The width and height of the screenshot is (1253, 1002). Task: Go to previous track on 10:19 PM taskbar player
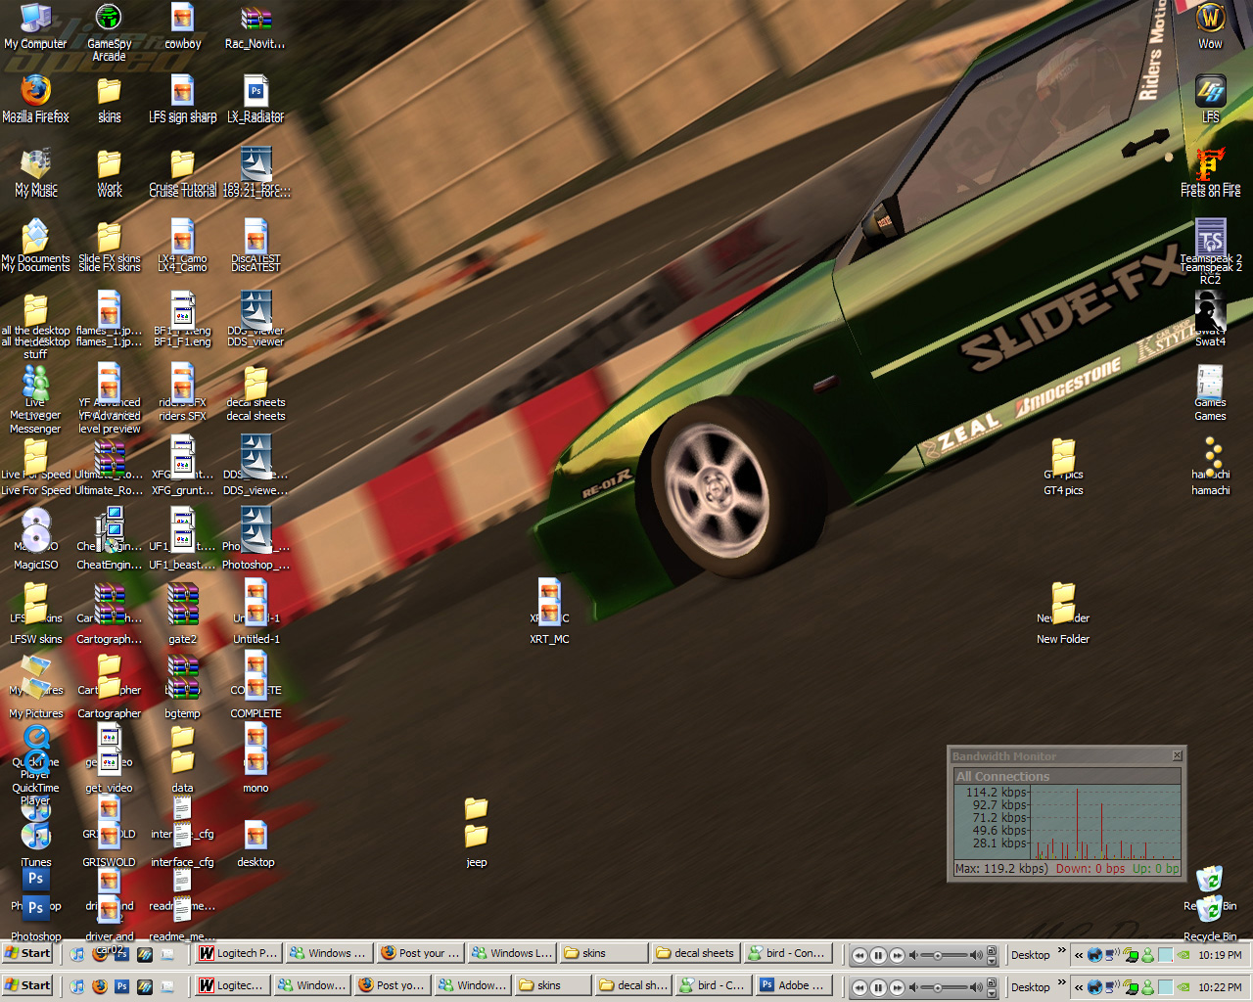(859, 955)
